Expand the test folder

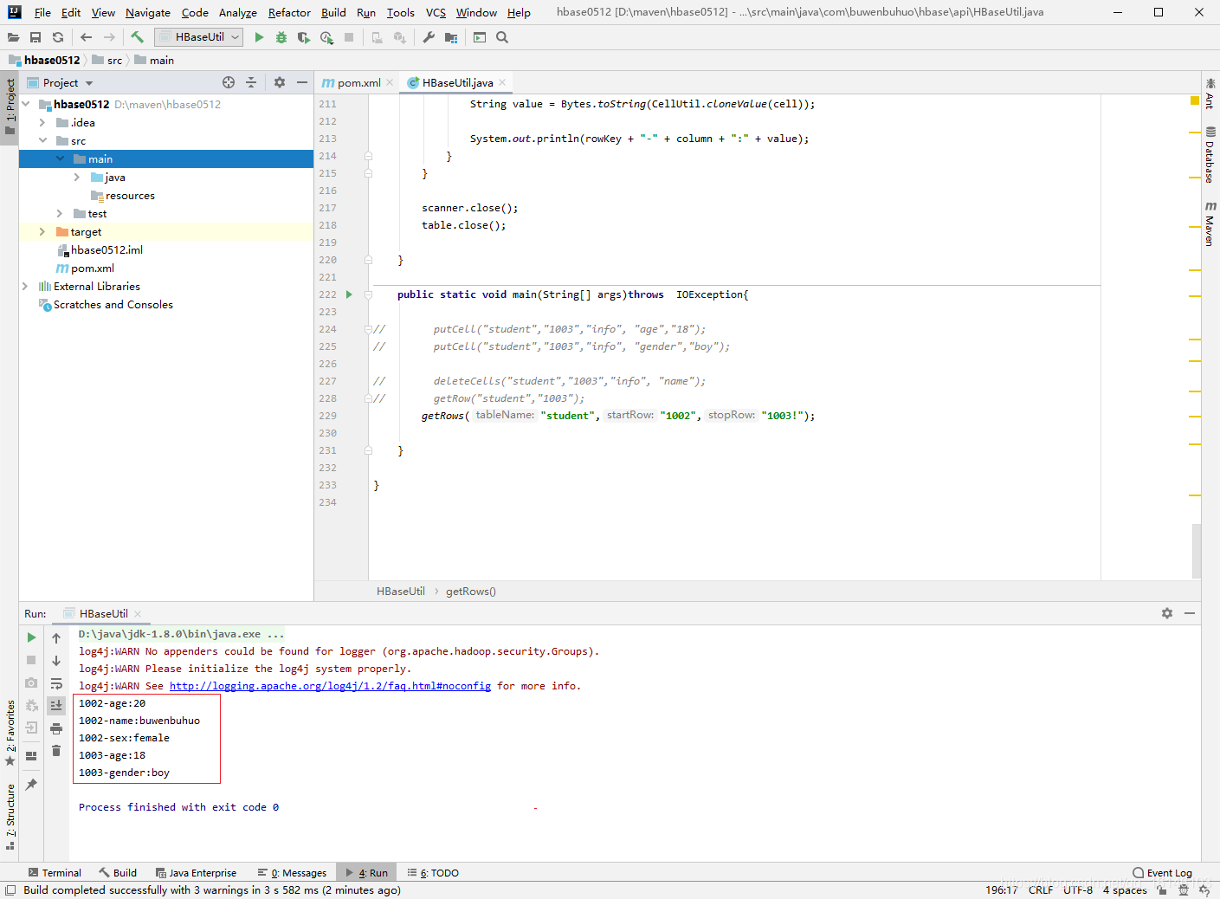click(x=60, y=213)
